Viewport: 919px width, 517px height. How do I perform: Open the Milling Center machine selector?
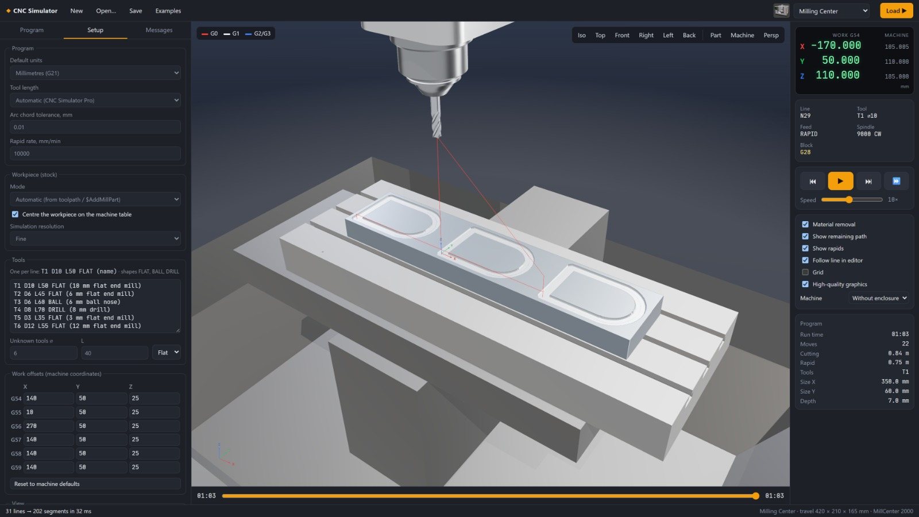point(832,11)
